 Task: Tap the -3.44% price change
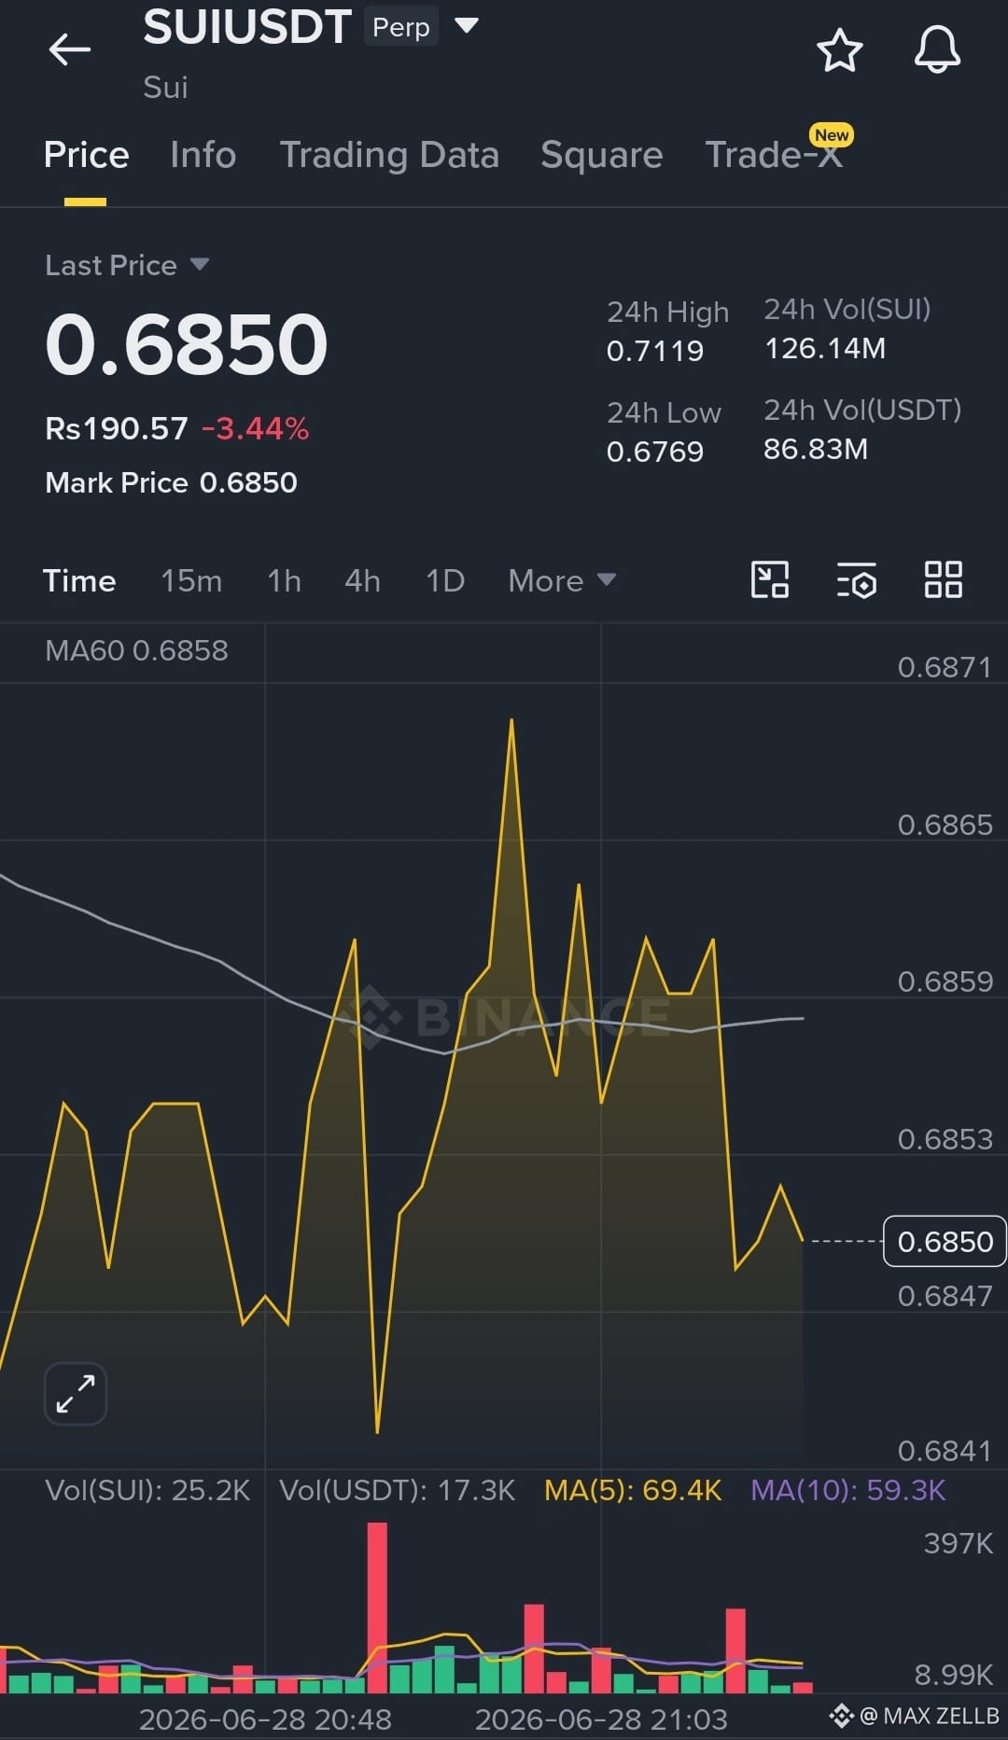click(x=255, y=428)
